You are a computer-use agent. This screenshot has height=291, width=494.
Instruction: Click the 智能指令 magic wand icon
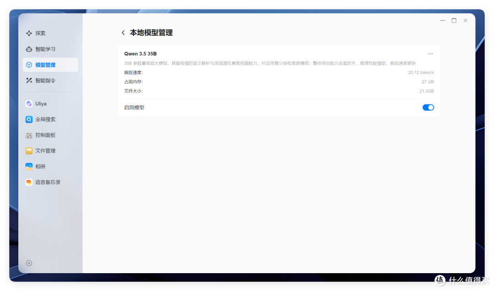point(29,81)
